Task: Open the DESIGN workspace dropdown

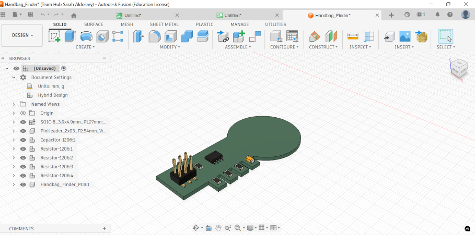Action: (22, 35)
